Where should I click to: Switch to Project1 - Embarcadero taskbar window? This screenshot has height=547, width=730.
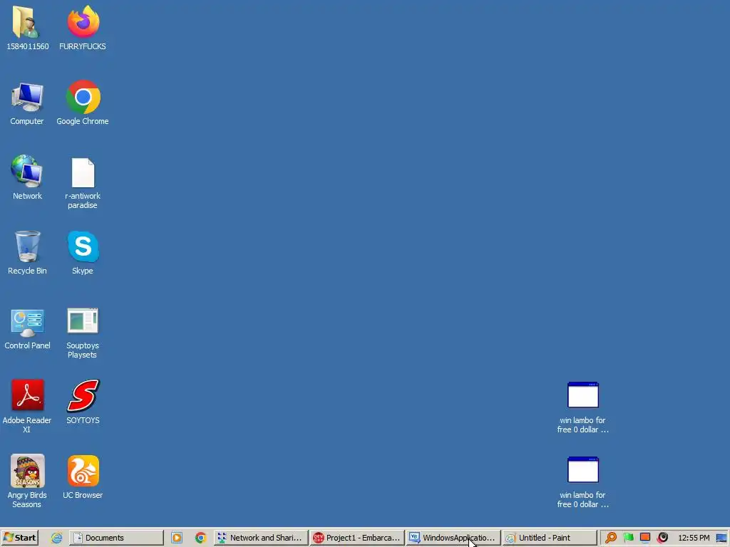(x=357, y=538)
